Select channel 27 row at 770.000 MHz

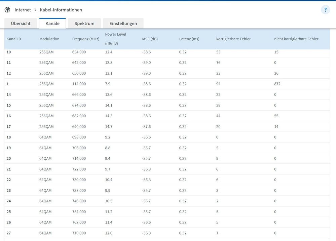(79, 233)
